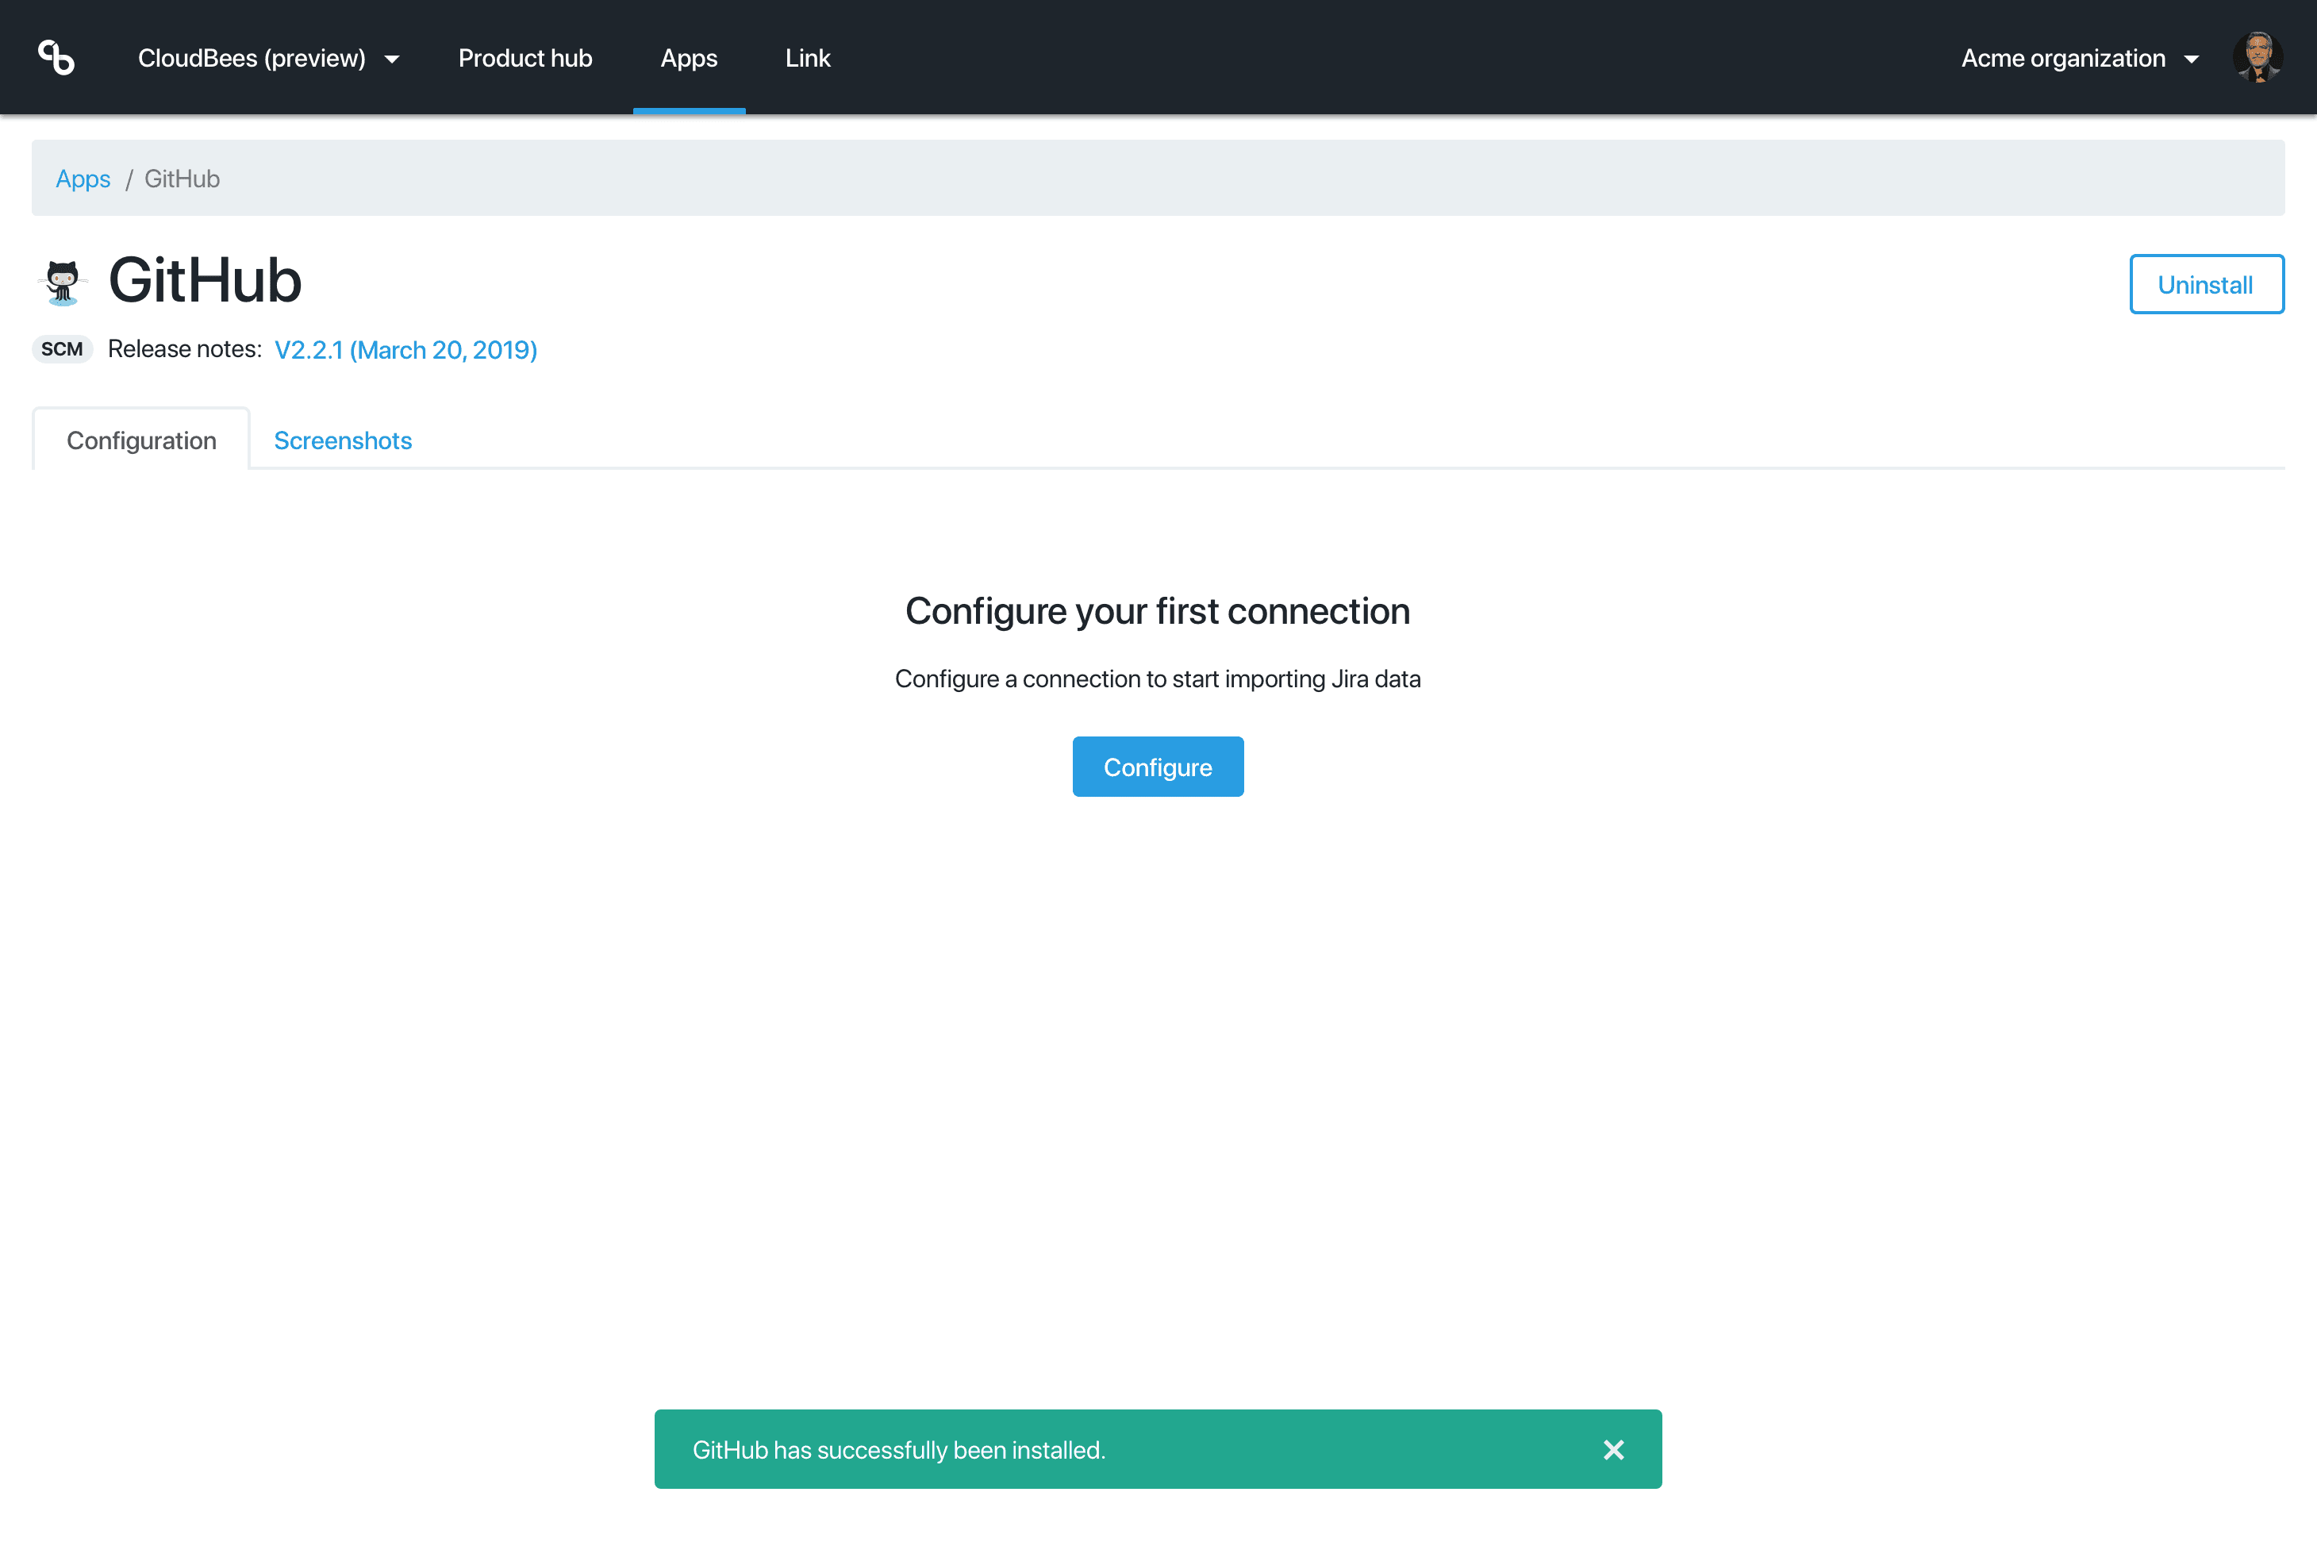Select the Configuration tab
Image resolution: width=2317 pixels, height=1565 pixels.
tap(140, 440)
